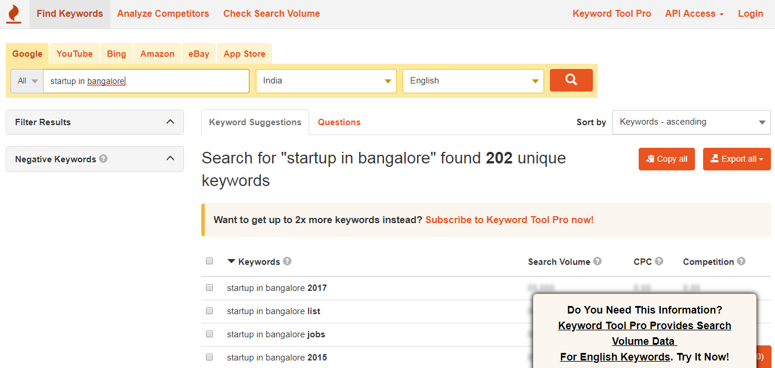
Task: Click help icon beside Competition header
Action: coord(741,261)
